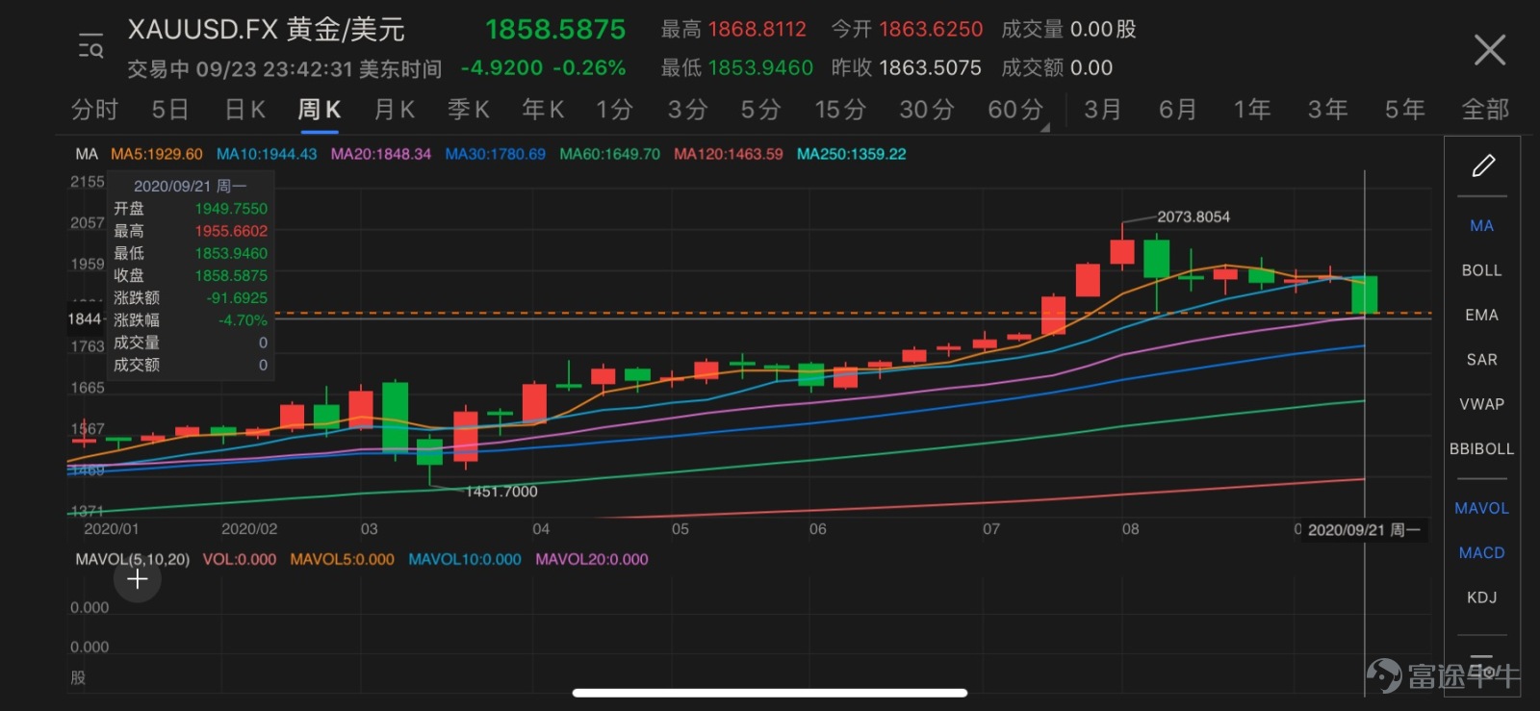Switch sub-chart to KDJ indicator
The image size is (1540, 711).
point(1482,597)
